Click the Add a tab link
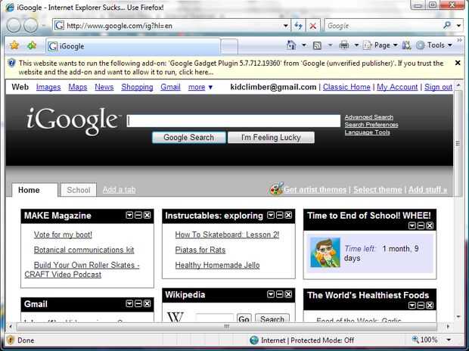Image resolution: width=469 pixels, height=351 pixels. pos(119,190)
